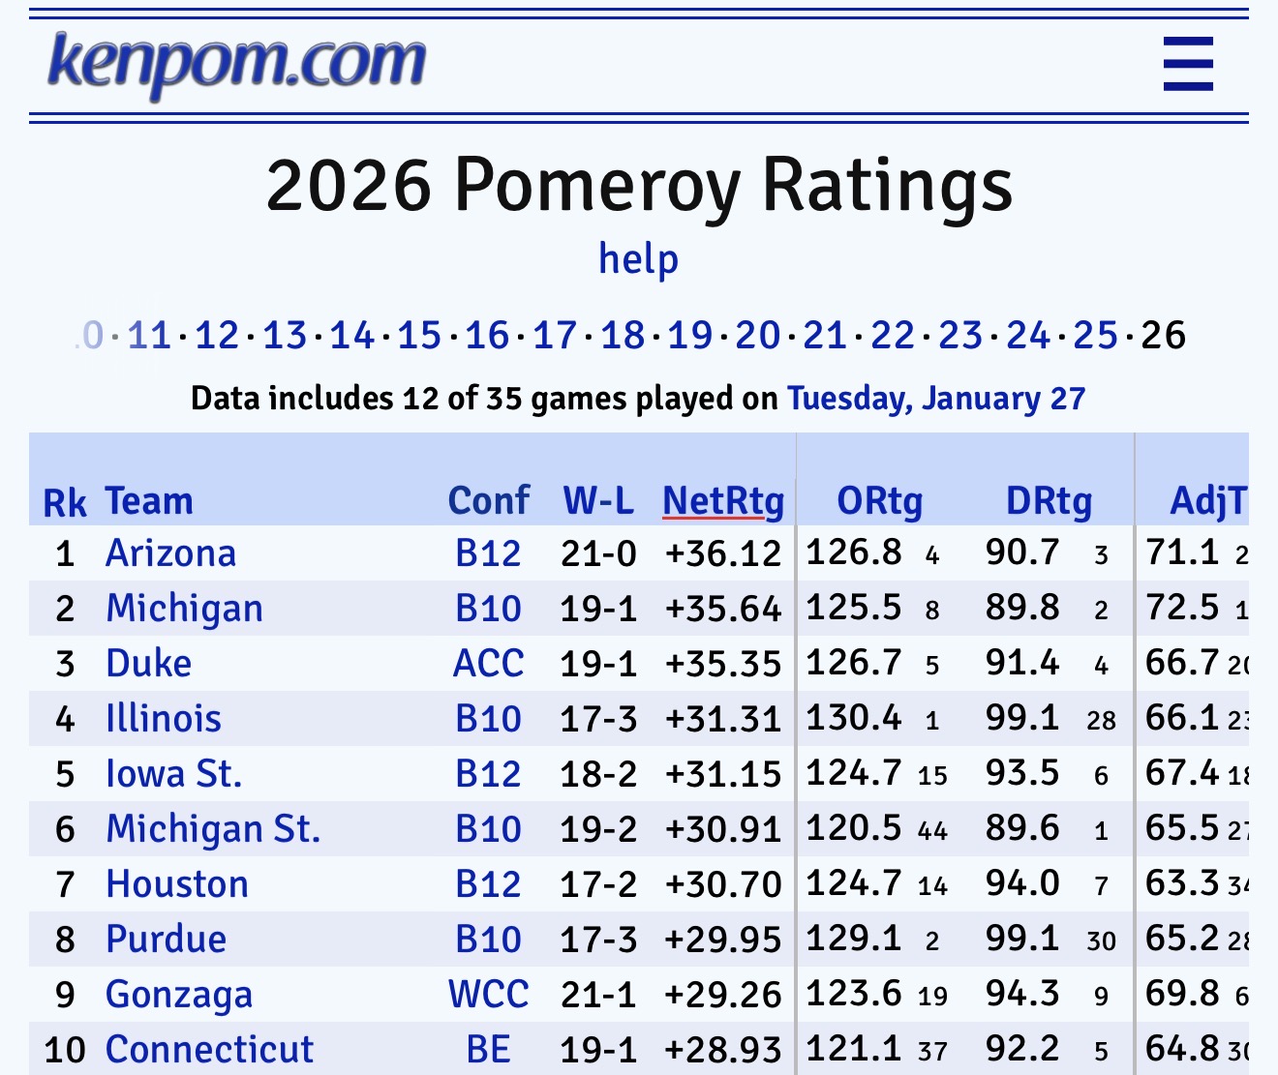
Task: Open the hamburger menu icon
Action: coord(1188,64)
